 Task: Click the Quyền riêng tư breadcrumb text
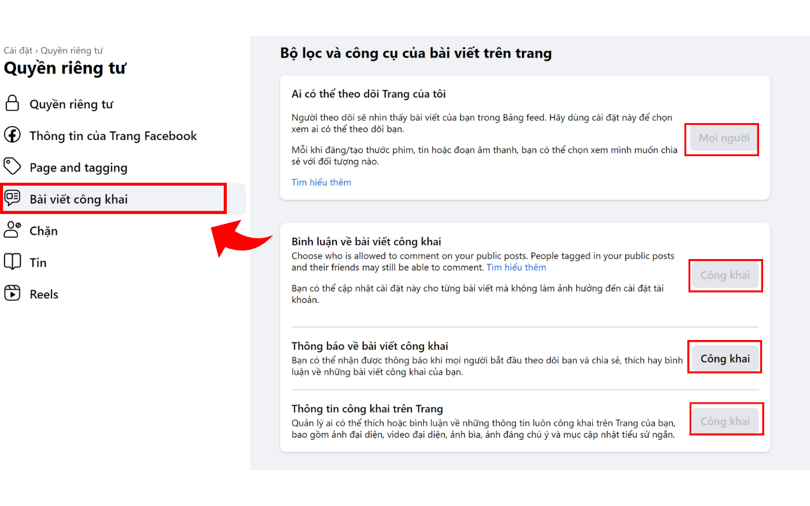pos(72,50)
